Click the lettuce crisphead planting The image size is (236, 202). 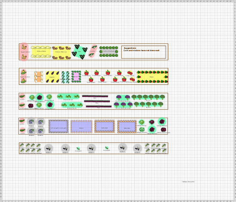click(109, 51)
